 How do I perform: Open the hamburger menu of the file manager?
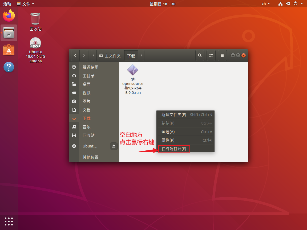pyautogui.click(x=222, y=55)
